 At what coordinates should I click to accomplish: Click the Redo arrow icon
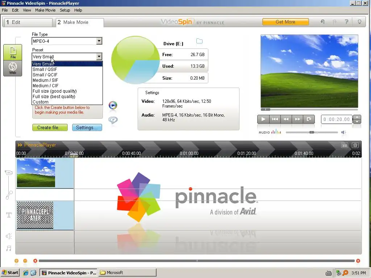(x=334, y=22)
